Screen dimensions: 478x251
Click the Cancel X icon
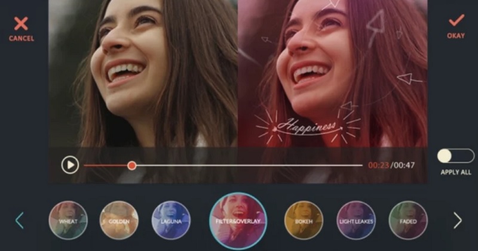point(21,24)
